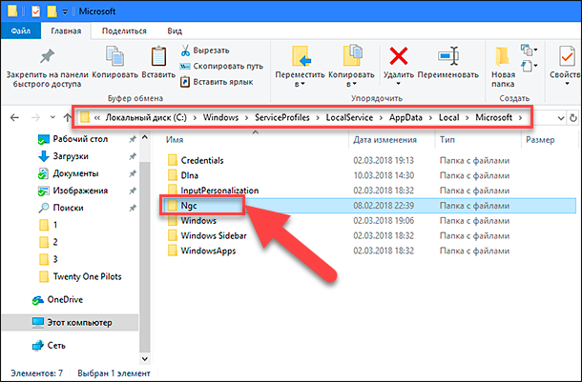This screenshot has width=582, height=382.
Task: Pin to quick access panel (Закрепить)
Action: click(x=47, y=69)
